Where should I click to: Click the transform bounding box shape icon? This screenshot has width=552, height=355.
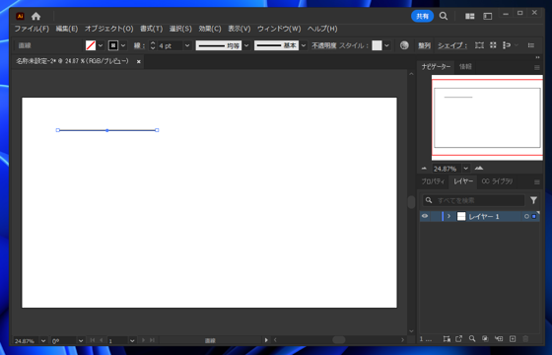(x=479, y=45)
